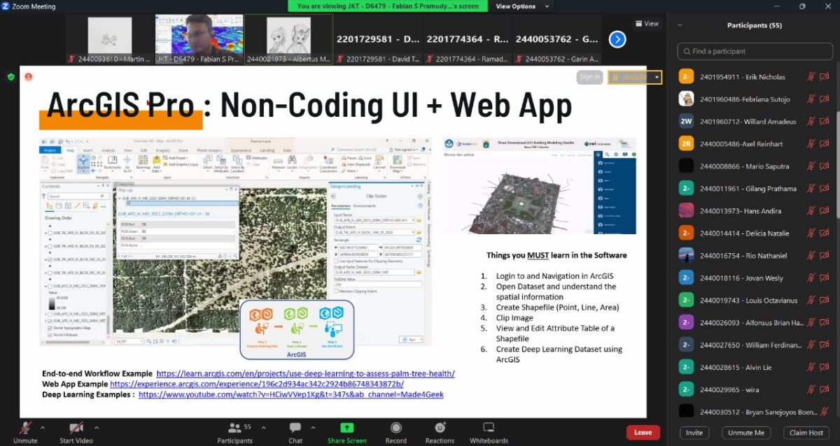The image size is (840, 446).
Task: Select the Parameters tab in Geoprocessing
Action: tap(341, 206)
